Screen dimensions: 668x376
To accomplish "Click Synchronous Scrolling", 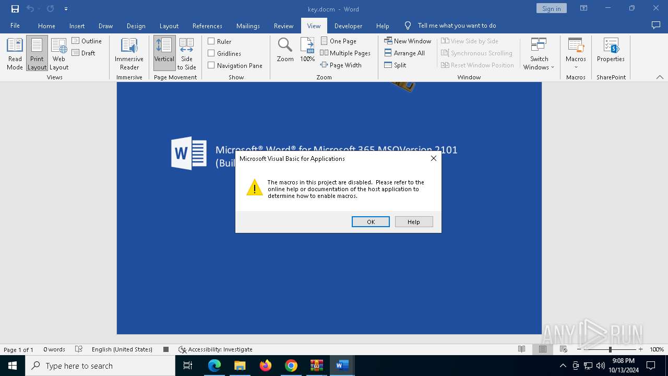I will [x=476, y=53].
